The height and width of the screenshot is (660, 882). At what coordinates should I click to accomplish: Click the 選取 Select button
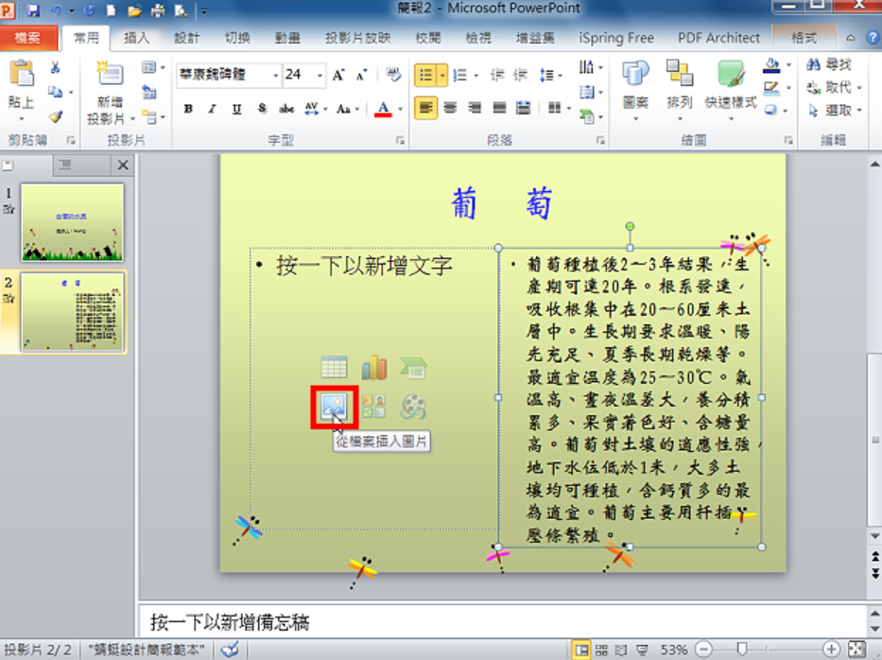(x=834, y=111)
